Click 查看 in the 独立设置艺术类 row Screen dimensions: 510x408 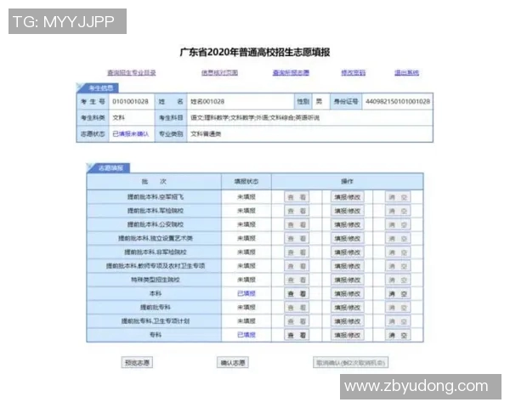click(x=297, y=239)
